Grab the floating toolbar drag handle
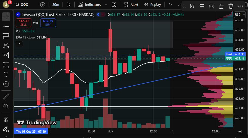The height and width of the screenshot is (138, 248). 184,6
